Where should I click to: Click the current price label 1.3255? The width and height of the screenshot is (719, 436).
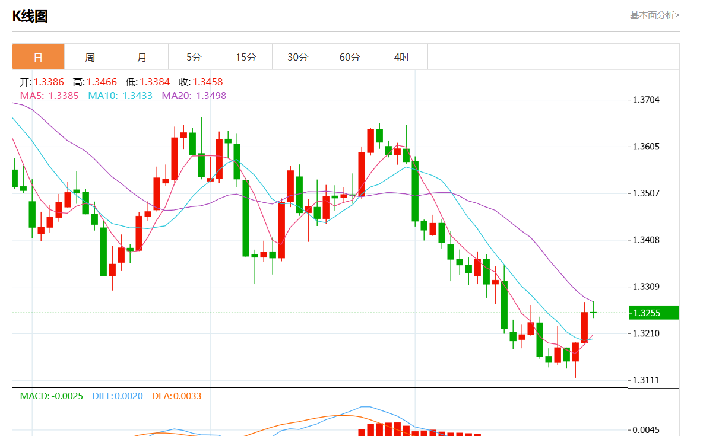[654, 313]
